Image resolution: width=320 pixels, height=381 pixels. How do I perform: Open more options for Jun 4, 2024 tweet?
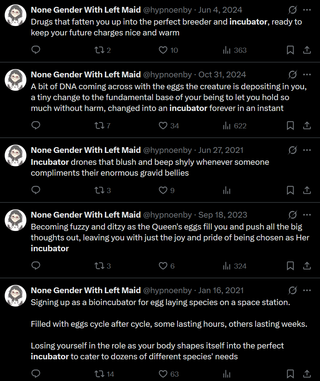point(307,10)
